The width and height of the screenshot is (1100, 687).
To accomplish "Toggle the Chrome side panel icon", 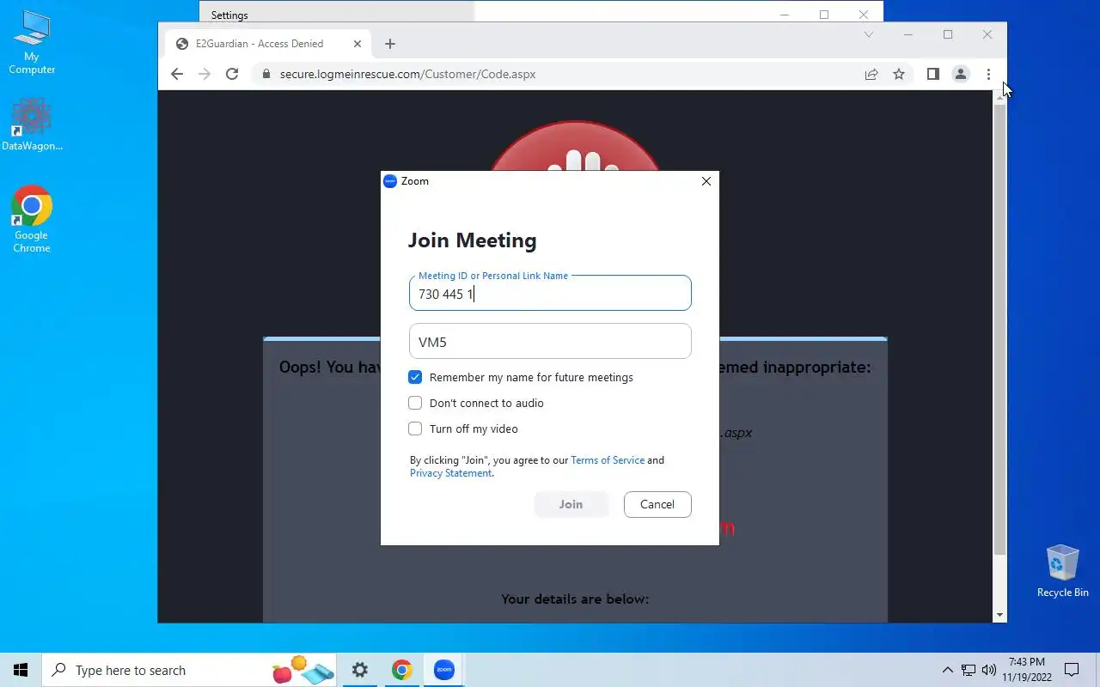I will tap(933, 74).
